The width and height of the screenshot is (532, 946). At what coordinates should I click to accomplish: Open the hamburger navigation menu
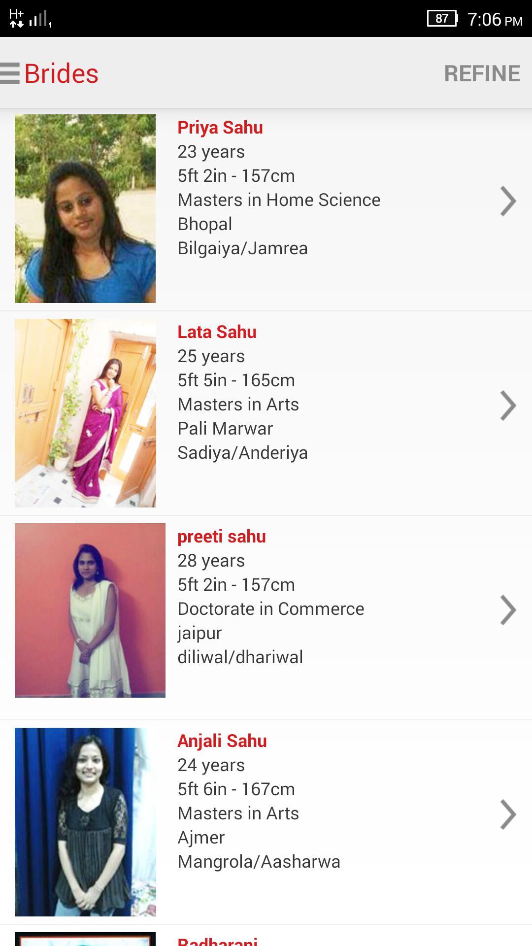10,73
